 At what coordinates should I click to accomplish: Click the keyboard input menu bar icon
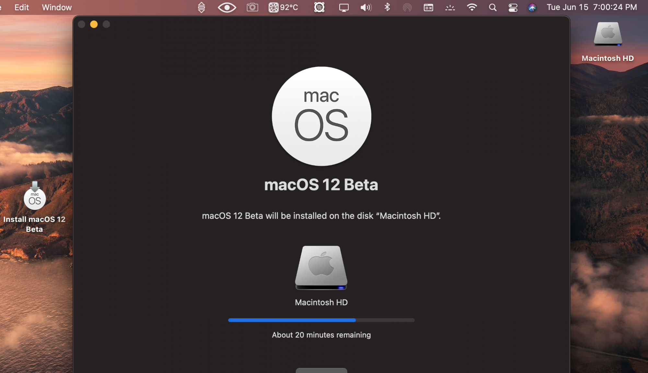point(428,7)
